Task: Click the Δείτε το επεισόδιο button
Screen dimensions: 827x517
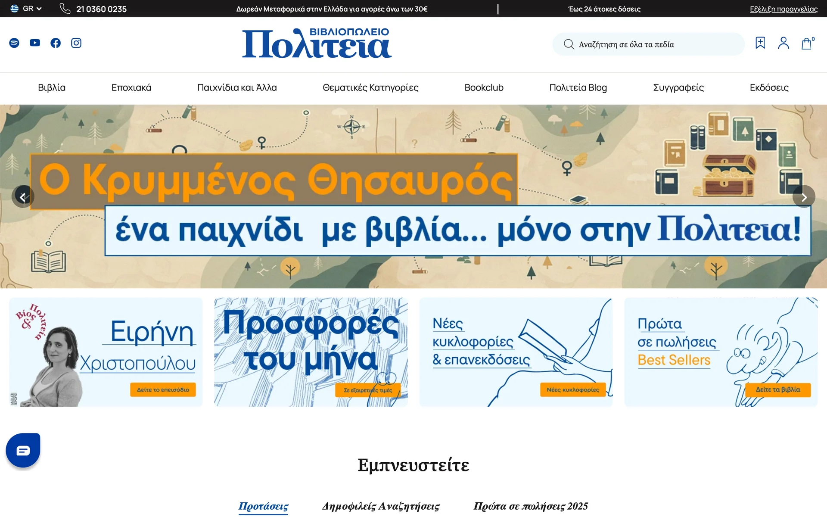Action: (x=163, y=389)
